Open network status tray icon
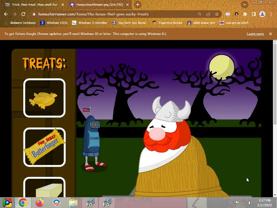 tap(244, 203)
